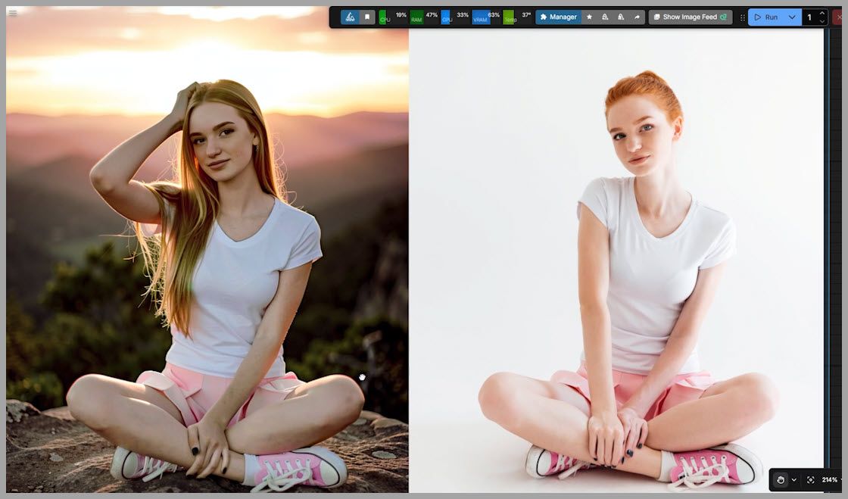The height and width of the screenshot is (499, 848).
Task: Click the fit view icon
Action: (x=810, y=479)
